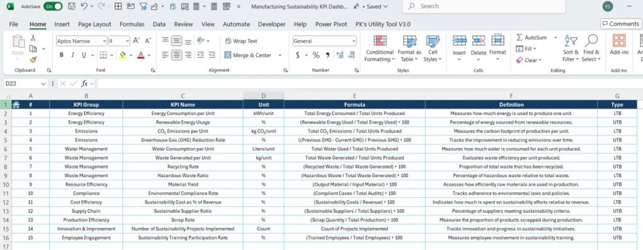Image resolution: width=643 pixels, height=250 pixels.
Task: Click the Decrease Indent icon
Action: (x=200, y=55)
